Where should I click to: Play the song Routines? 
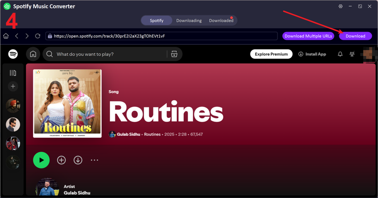click(41, 160)
